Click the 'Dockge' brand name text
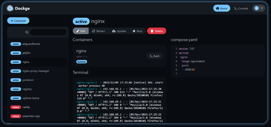The image size is (271, 127). coord(22,8)
